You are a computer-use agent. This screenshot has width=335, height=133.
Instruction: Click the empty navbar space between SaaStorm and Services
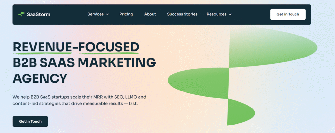[x=69, y=14]
